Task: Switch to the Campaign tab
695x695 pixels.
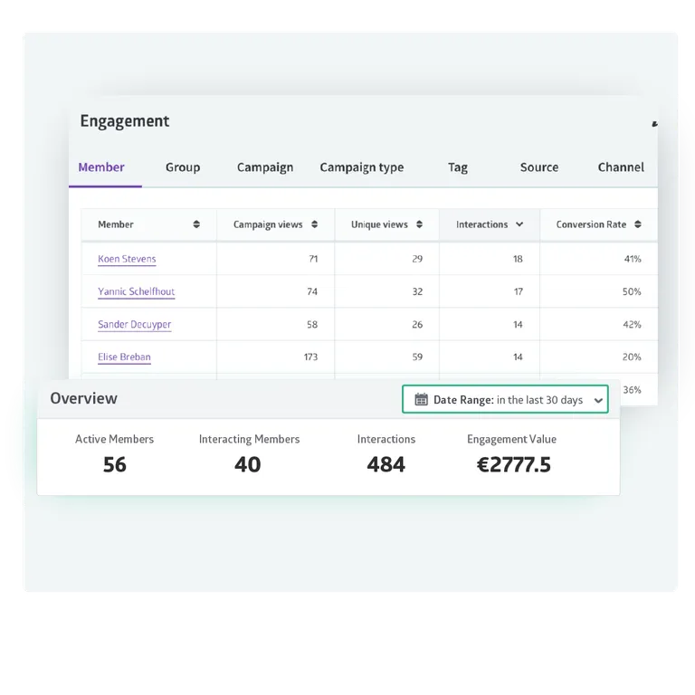Action: point(265,167)
